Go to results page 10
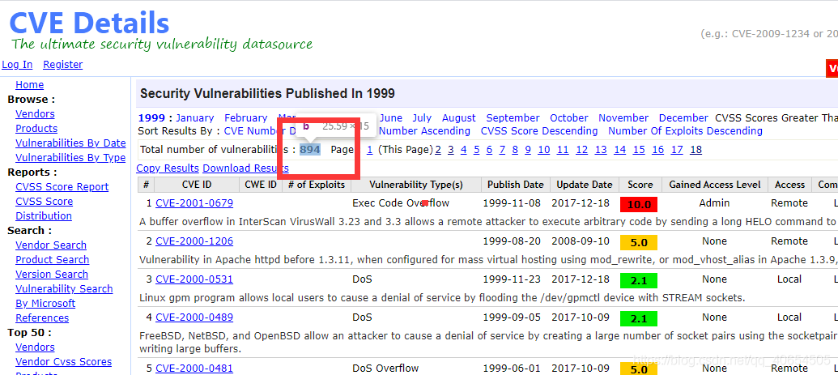838x375 pixels. click(x=543, y=150)
